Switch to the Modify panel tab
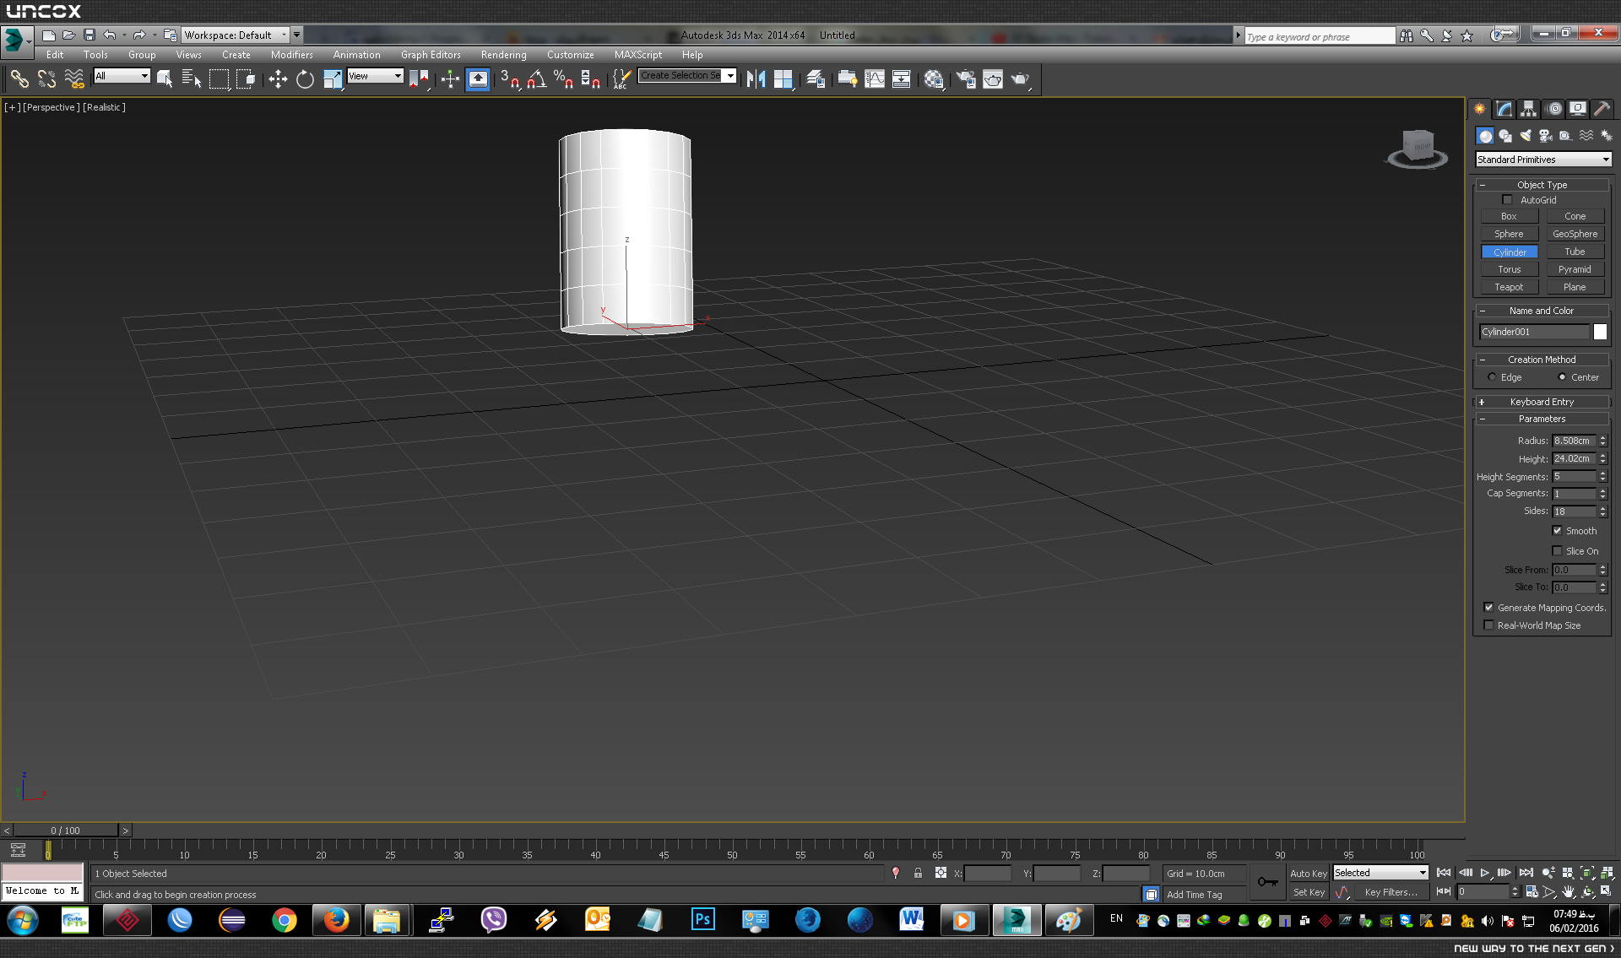 [1504, 109]
